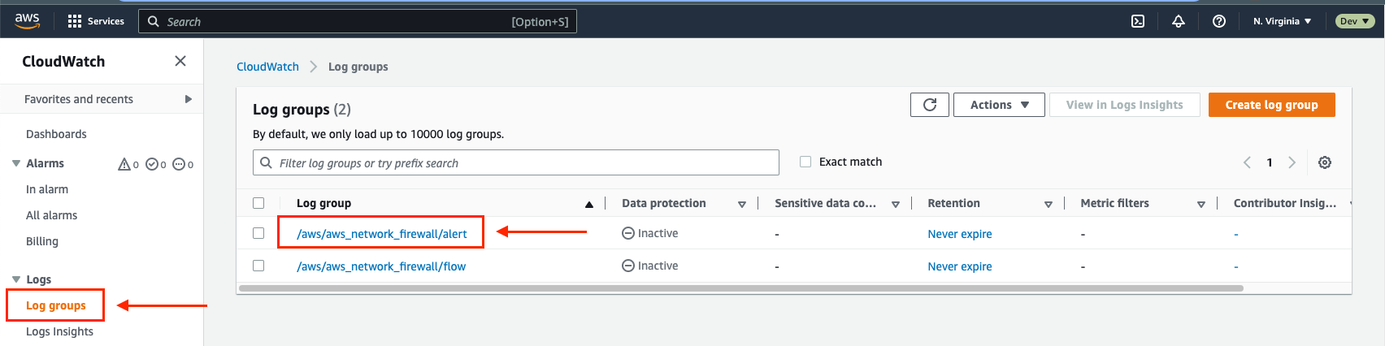
Task: Click Contributor Insights dash link for alert row
Action: pos(1236,234)
